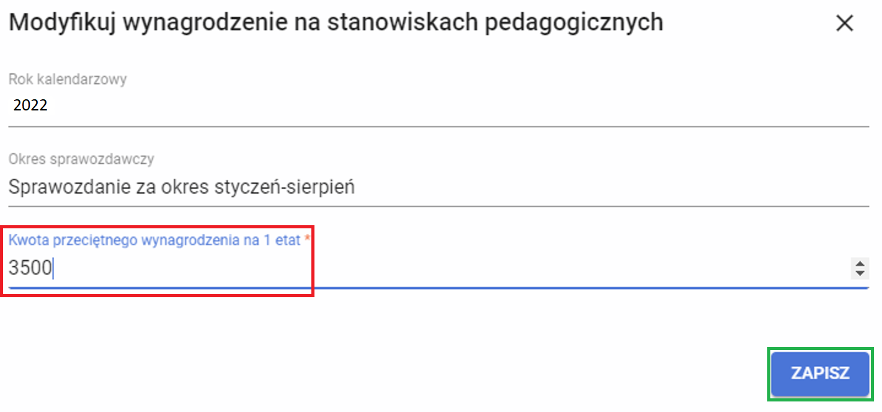Increase the average salary amount by one step
882x412 pixels.
860,264
